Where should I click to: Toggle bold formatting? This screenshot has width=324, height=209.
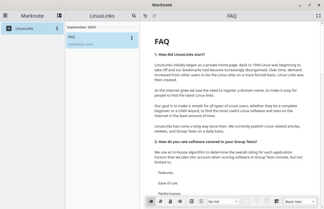point(151,201)
